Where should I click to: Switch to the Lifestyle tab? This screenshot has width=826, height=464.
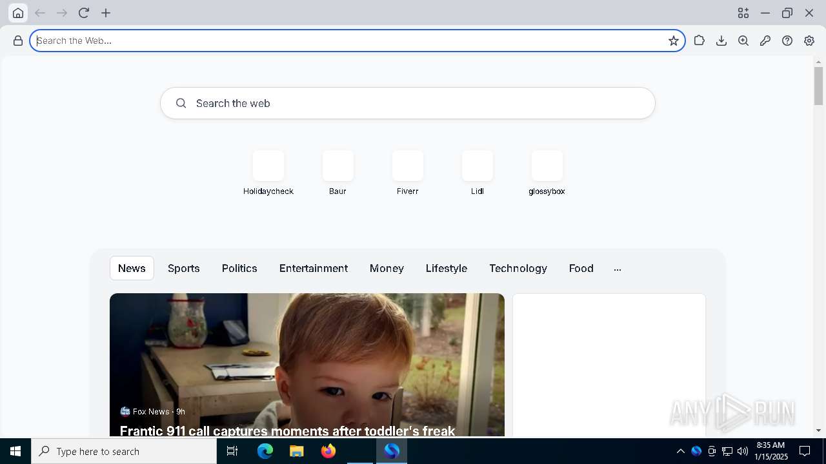pyautogui.click(x=447, y=268)
